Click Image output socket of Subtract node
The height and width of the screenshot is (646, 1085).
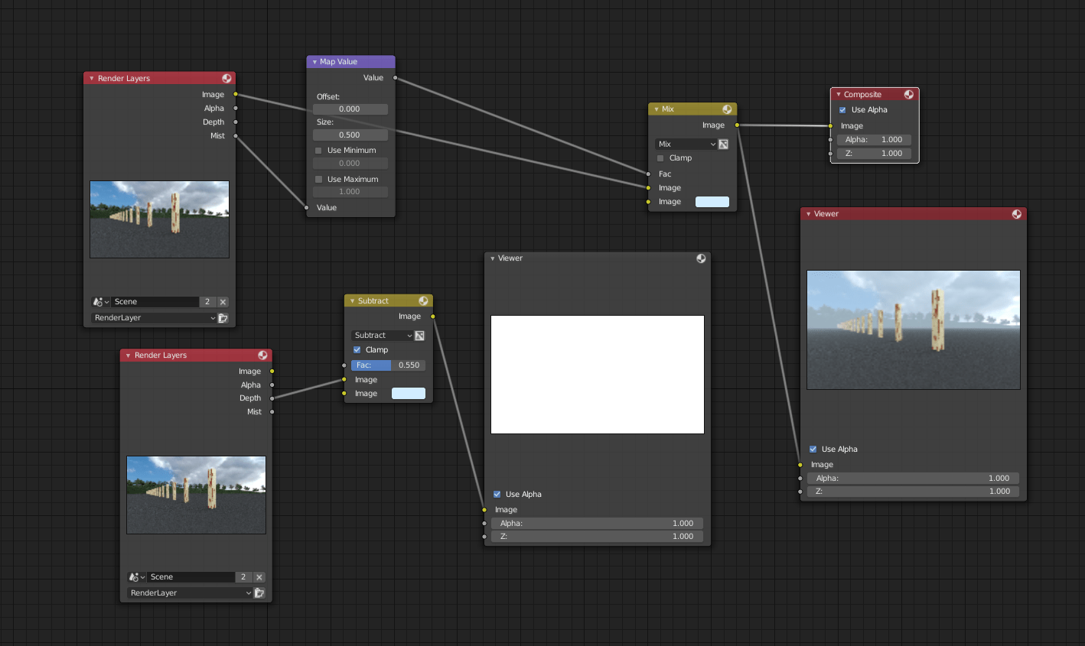(x=433, y=317)
